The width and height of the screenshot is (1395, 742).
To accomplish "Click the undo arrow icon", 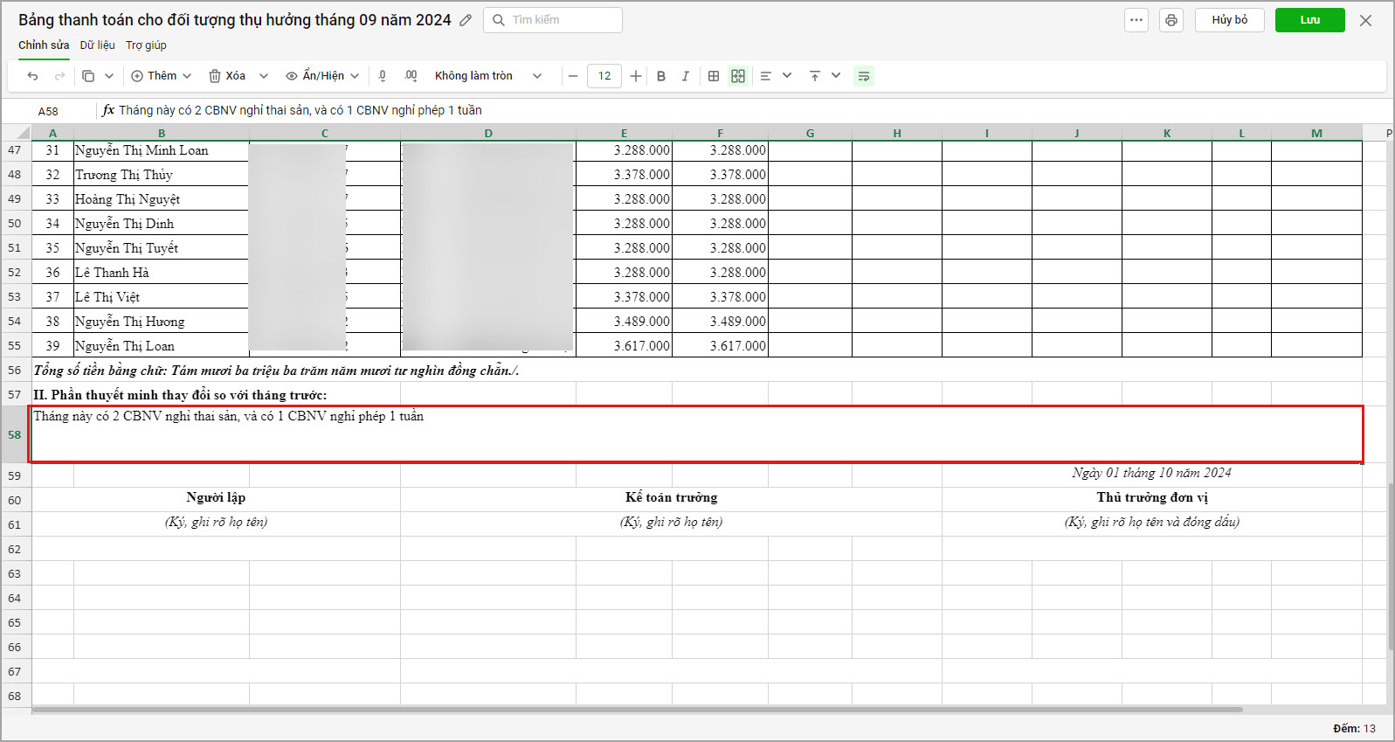I will click(x=32, y=76).
